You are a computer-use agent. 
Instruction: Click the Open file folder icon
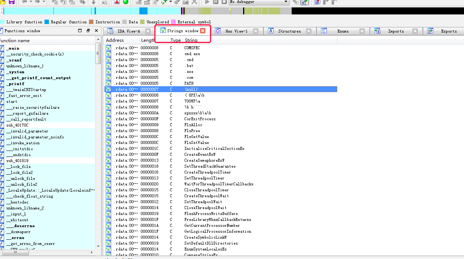3,2
